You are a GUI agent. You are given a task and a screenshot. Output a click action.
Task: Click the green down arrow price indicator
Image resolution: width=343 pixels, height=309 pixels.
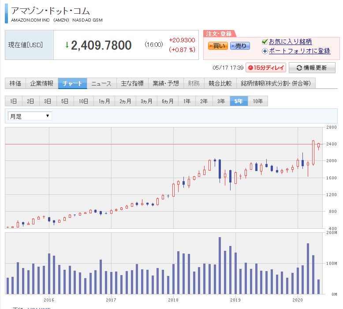pos(67,45)
